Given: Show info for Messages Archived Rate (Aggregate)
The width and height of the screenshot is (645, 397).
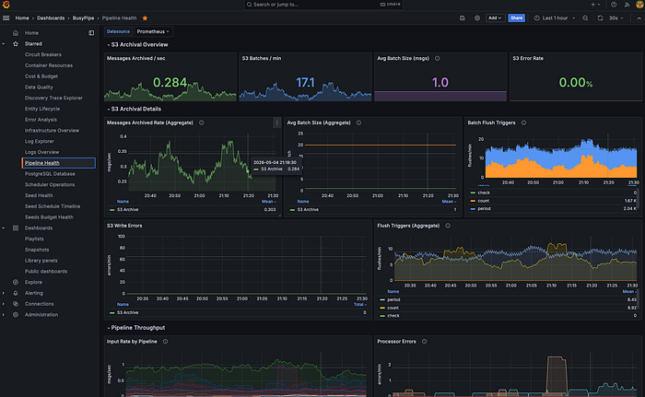Looking at the screenshot, I should (x=202, y=123).
